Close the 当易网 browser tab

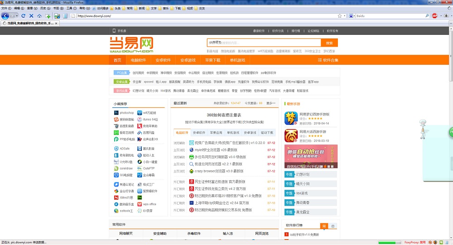pyautogui.click(x=57, y=23)
